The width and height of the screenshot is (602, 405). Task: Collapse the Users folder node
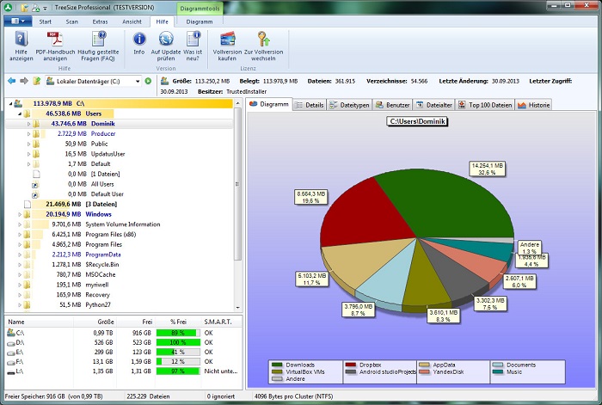click(20, 114)
